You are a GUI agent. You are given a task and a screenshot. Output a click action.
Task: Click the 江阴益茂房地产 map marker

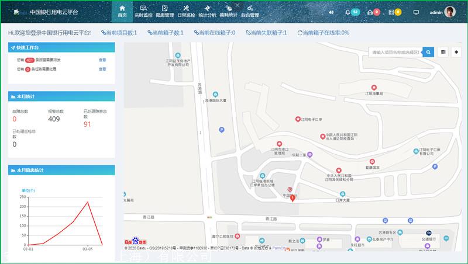click(x=178, y=55)
